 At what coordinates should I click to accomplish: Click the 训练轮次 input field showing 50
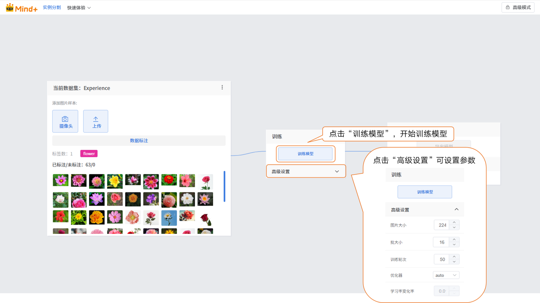point(442,259)
